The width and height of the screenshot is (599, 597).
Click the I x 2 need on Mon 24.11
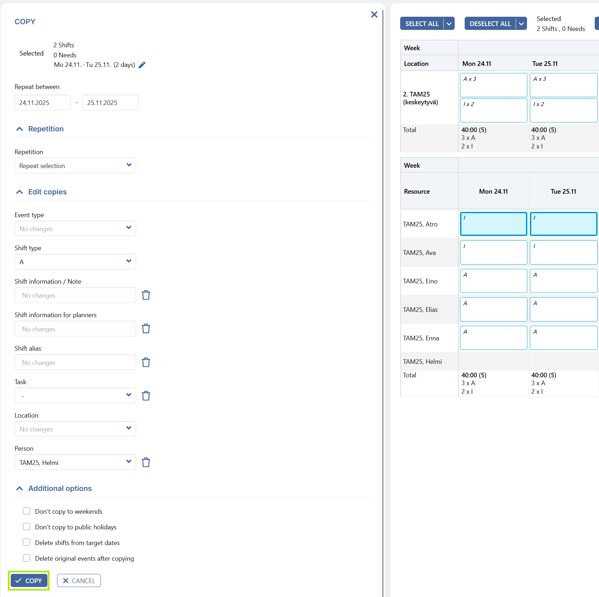[494, 110]
